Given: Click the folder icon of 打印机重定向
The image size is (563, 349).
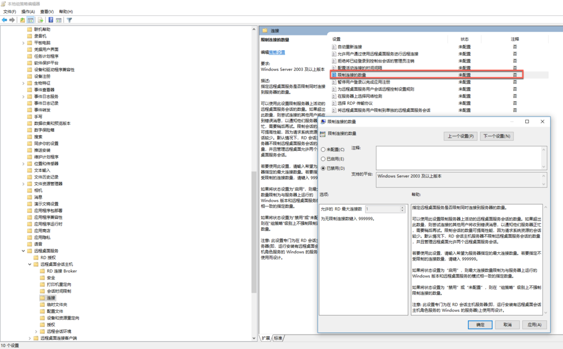Looking at the screenshot, I should pyautogui.click(x=42, y=284).
